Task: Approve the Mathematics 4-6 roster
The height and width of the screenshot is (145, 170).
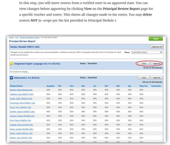Action: [x=156, y=78]
